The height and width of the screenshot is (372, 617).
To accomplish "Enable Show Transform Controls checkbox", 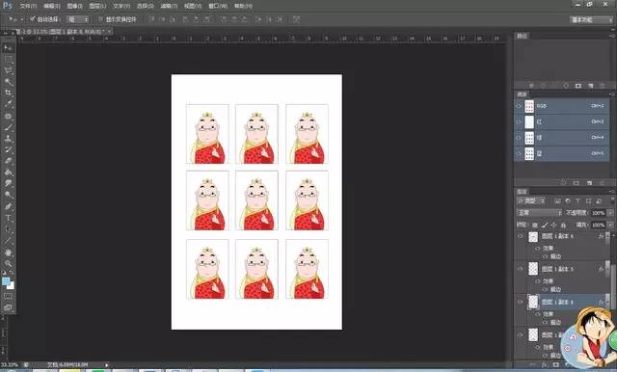I will (100, 19).
